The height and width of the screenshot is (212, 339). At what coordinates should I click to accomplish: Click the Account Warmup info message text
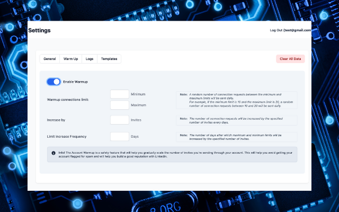tap(175, 154)
